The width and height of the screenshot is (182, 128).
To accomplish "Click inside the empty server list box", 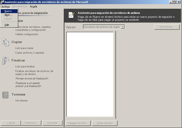I will 90,74.
